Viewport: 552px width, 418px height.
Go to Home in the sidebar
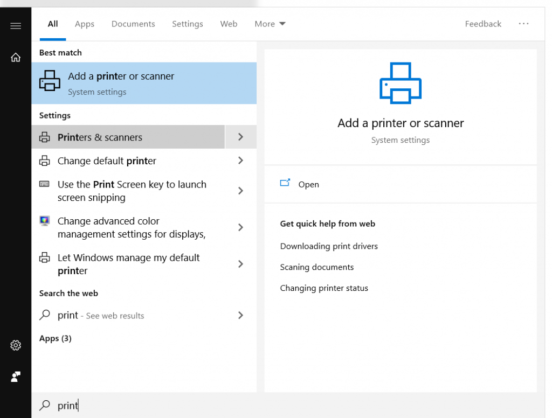point(16,57)
